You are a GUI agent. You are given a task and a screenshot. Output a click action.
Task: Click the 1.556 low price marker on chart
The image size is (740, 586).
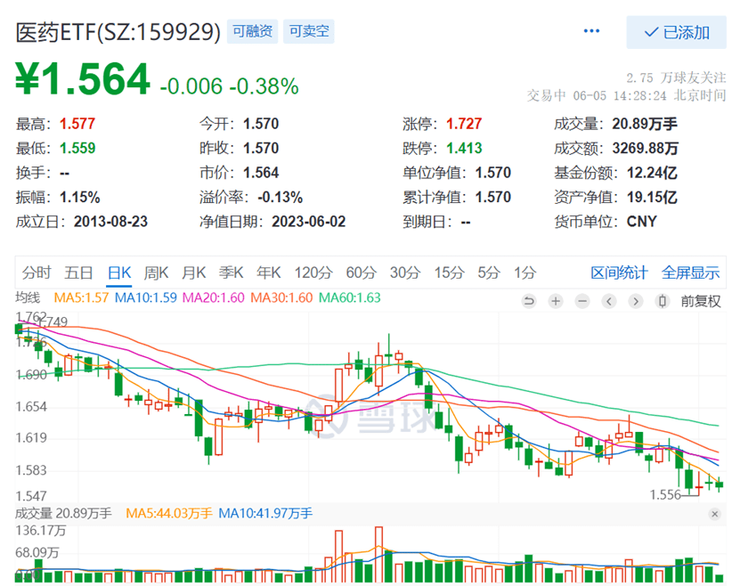(x=665, y=495)
